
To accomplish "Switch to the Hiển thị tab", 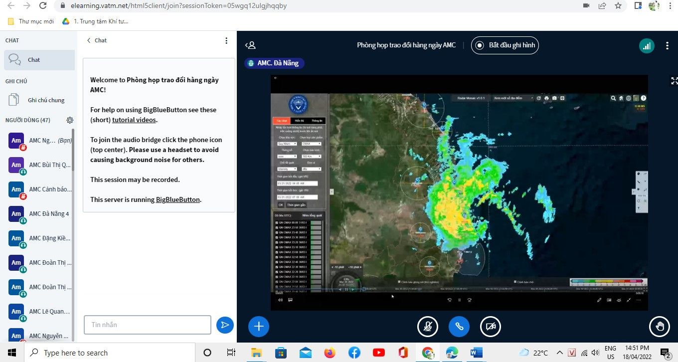I will tap(299, 121).
